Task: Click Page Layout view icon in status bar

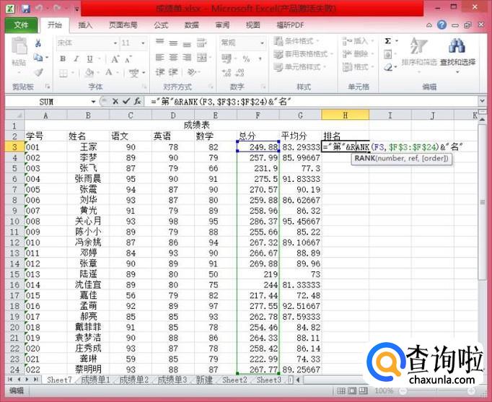Action: click(352, 390)
